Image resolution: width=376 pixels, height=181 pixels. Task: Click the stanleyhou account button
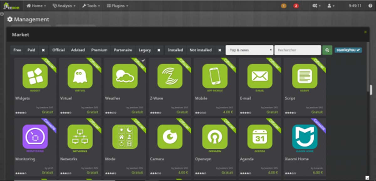tap(347, 50)
